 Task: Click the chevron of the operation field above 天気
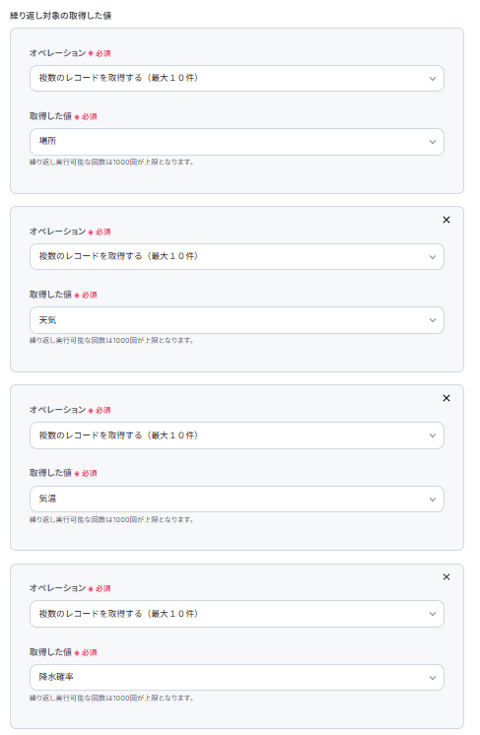coord(433,257)
